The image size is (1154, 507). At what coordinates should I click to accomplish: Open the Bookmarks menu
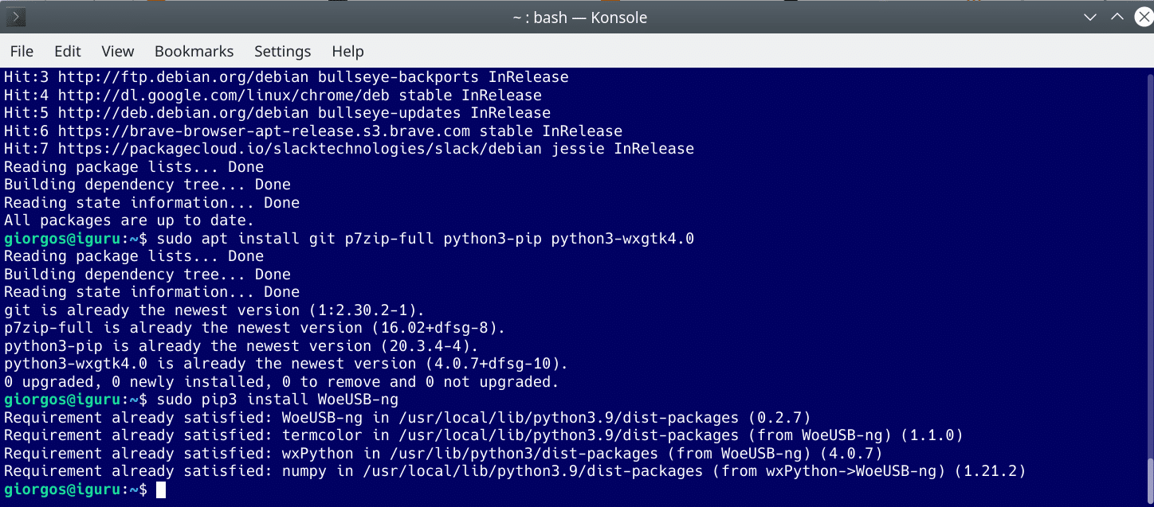coord(194,51)
